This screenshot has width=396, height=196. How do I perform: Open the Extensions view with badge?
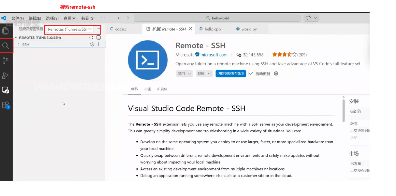pyautogui.click(x=5, y=105)
